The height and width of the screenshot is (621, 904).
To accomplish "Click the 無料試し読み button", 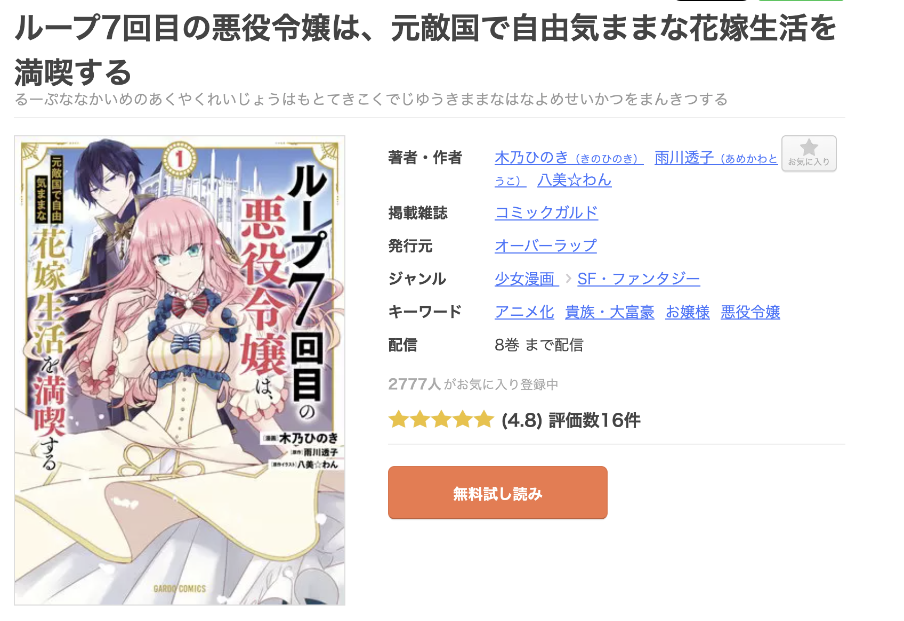I will 498,493.
